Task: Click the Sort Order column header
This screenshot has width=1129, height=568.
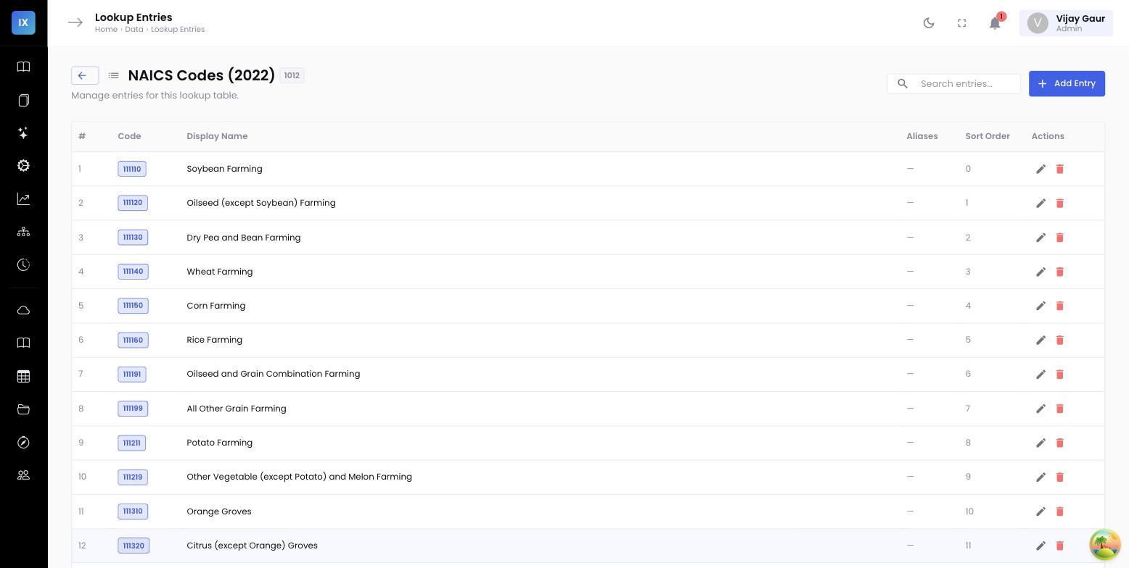Action: coord(988,136)
